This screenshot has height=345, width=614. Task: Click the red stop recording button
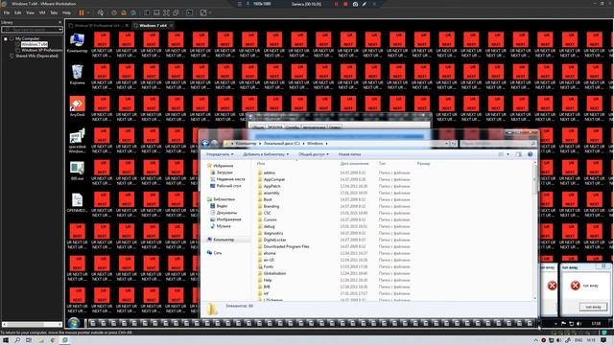(x=345, y=4)
